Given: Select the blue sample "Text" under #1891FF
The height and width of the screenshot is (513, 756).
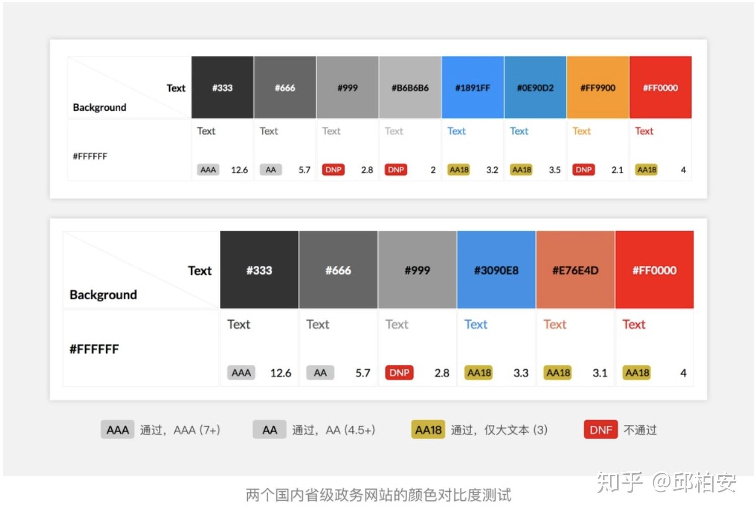Looking at the screenshot, I should pyautogui.click(x=457, y=131).
